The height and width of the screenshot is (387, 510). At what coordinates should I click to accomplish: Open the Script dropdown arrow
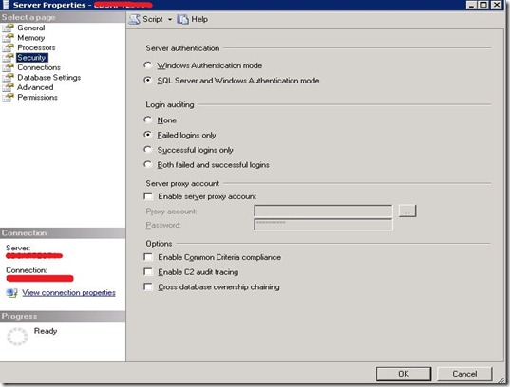point(170,20)
